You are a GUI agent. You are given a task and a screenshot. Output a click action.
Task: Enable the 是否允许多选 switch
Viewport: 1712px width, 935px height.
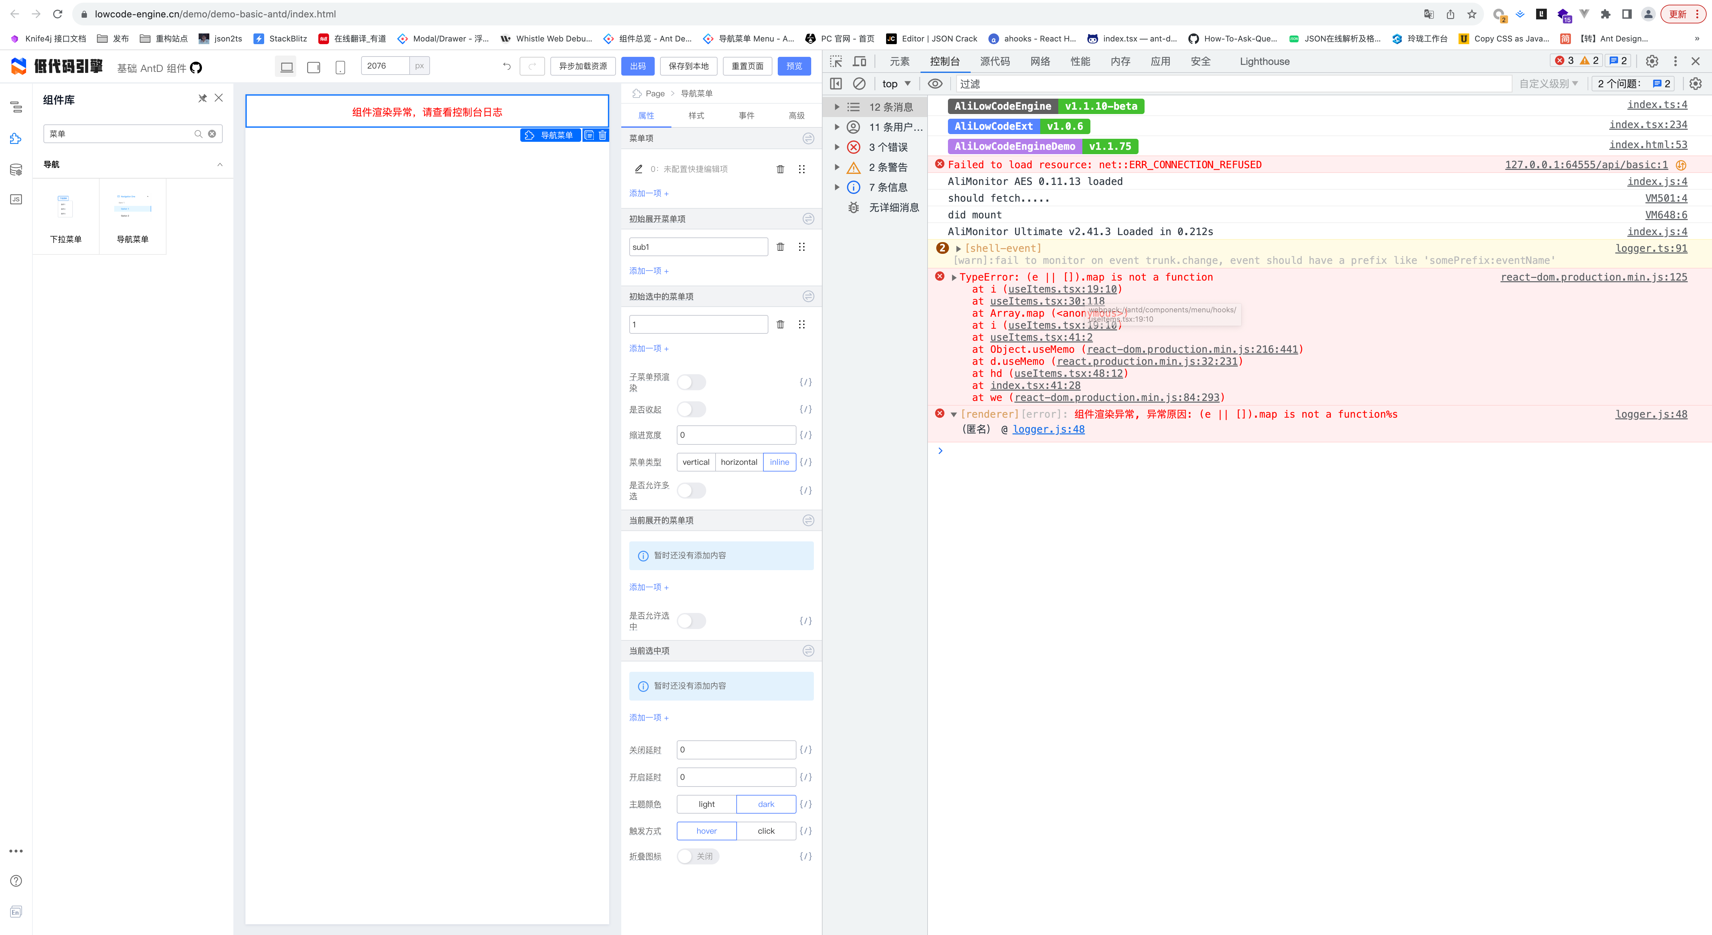click(691, 491)
